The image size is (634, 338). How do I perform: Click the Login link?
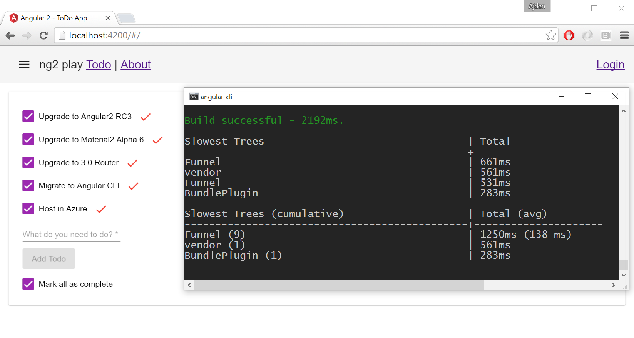pos(611,65)
